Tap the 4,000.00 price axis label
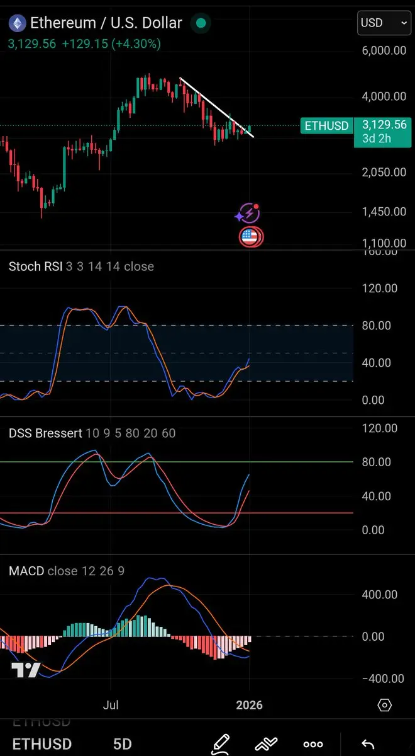The width and height of the screenshot is (415, 756). (x=384, y=96)
